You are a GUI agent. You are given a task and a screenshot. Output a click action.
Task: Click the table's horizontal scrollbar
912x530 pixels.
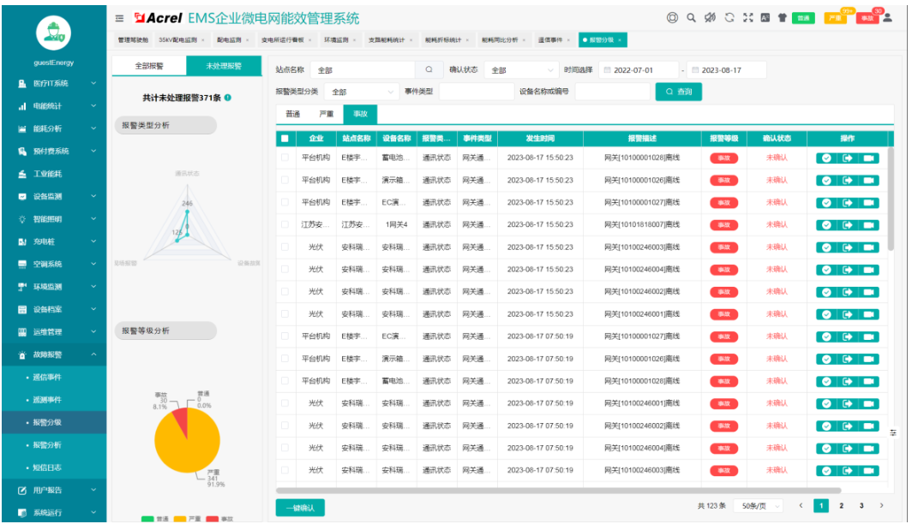558,491
